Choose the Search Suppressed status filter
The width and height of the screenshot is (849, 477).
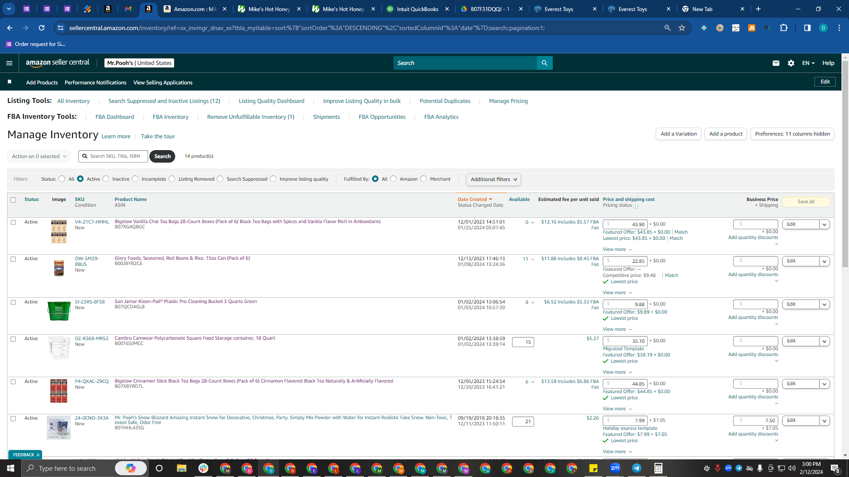220,179
